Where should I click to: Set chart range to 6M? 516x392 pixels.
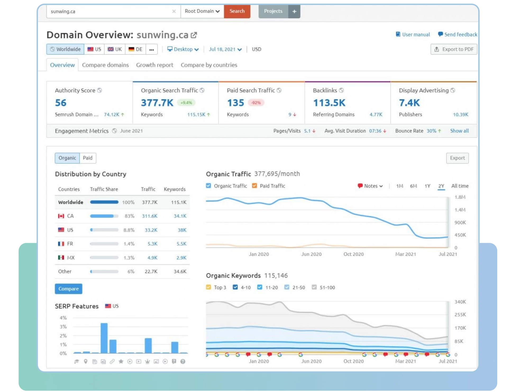click(413, 186)
